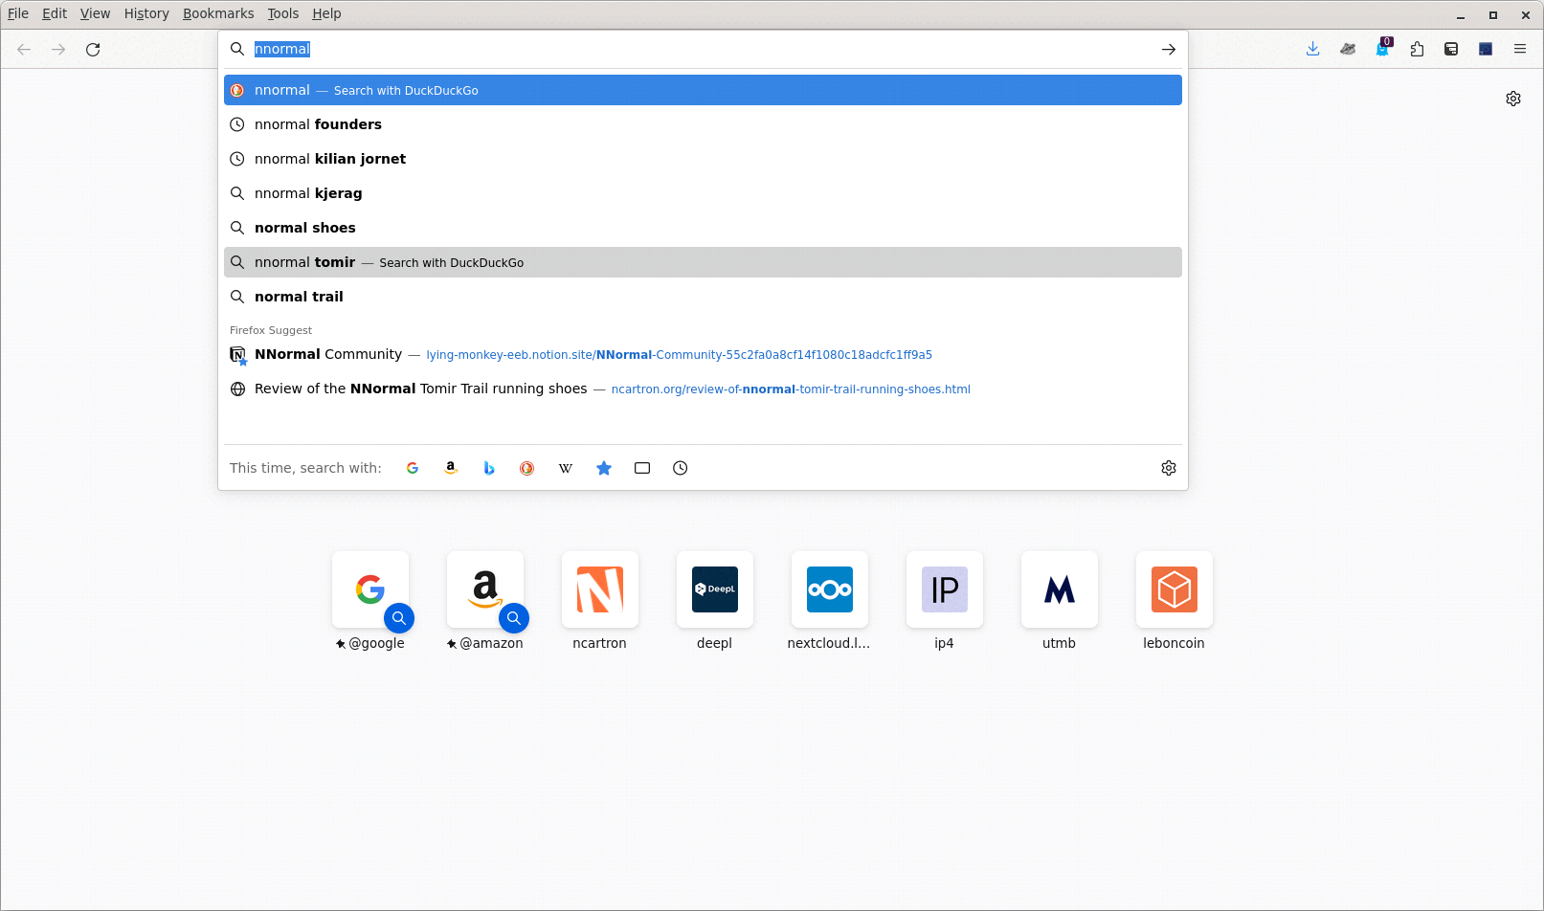The image size is (1544, 911).
Task: Open the Firefox hamburger application menu
Action: pyautogui.click(x=1520, y=49)
